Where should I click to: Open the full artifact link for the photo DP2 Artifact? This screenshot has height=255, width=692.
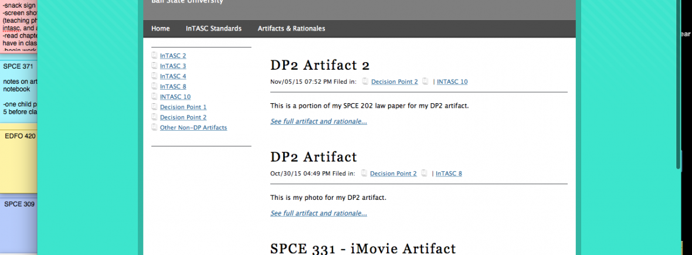point(318,213)
